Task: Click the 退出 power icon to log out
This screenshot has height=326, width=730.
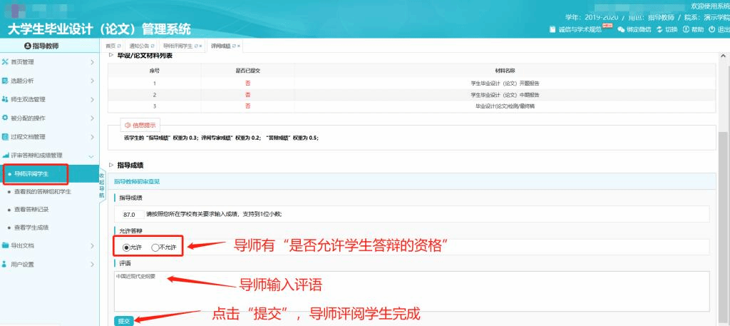Action: pos(711,29)
